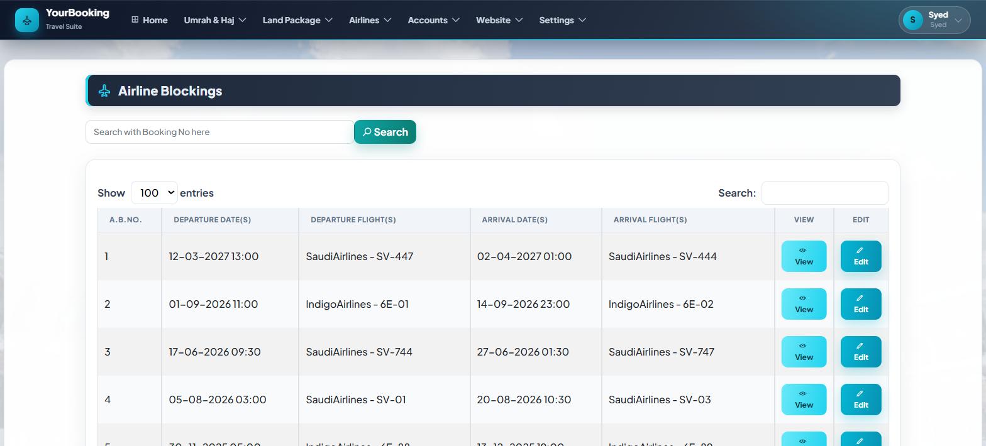This screenshot has height=446, width=986.
Task: Expand the Umrah & Haj menu
Action: [215, 20]
